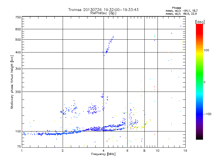Click the y-axis tick label "100"
218x164 pixels.
click(18, 131)
